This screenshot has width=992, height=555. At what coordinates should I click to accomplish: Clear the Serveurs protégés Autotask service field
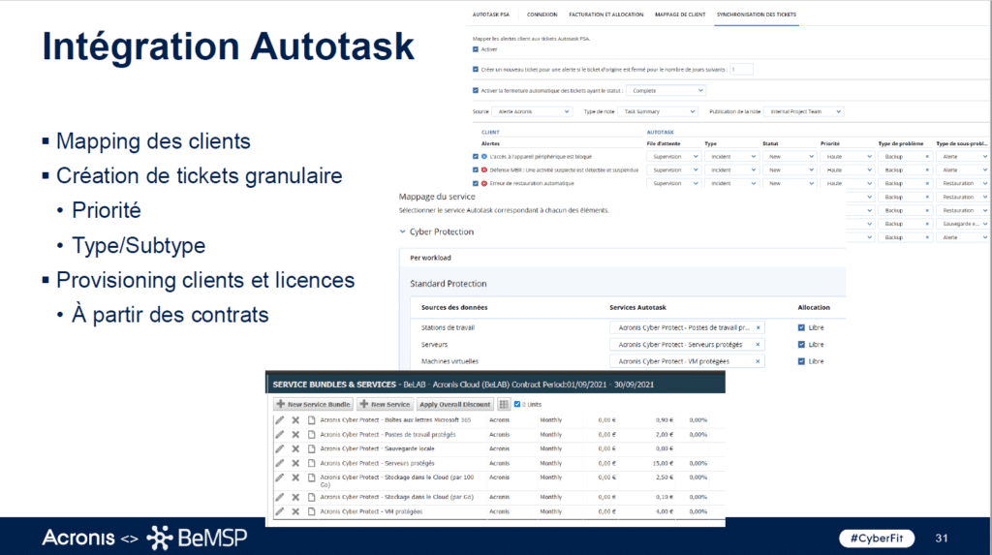click(758, 345)
